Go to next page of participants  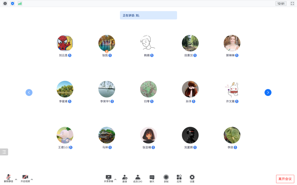pyautogui.click(x=268, y=93)
